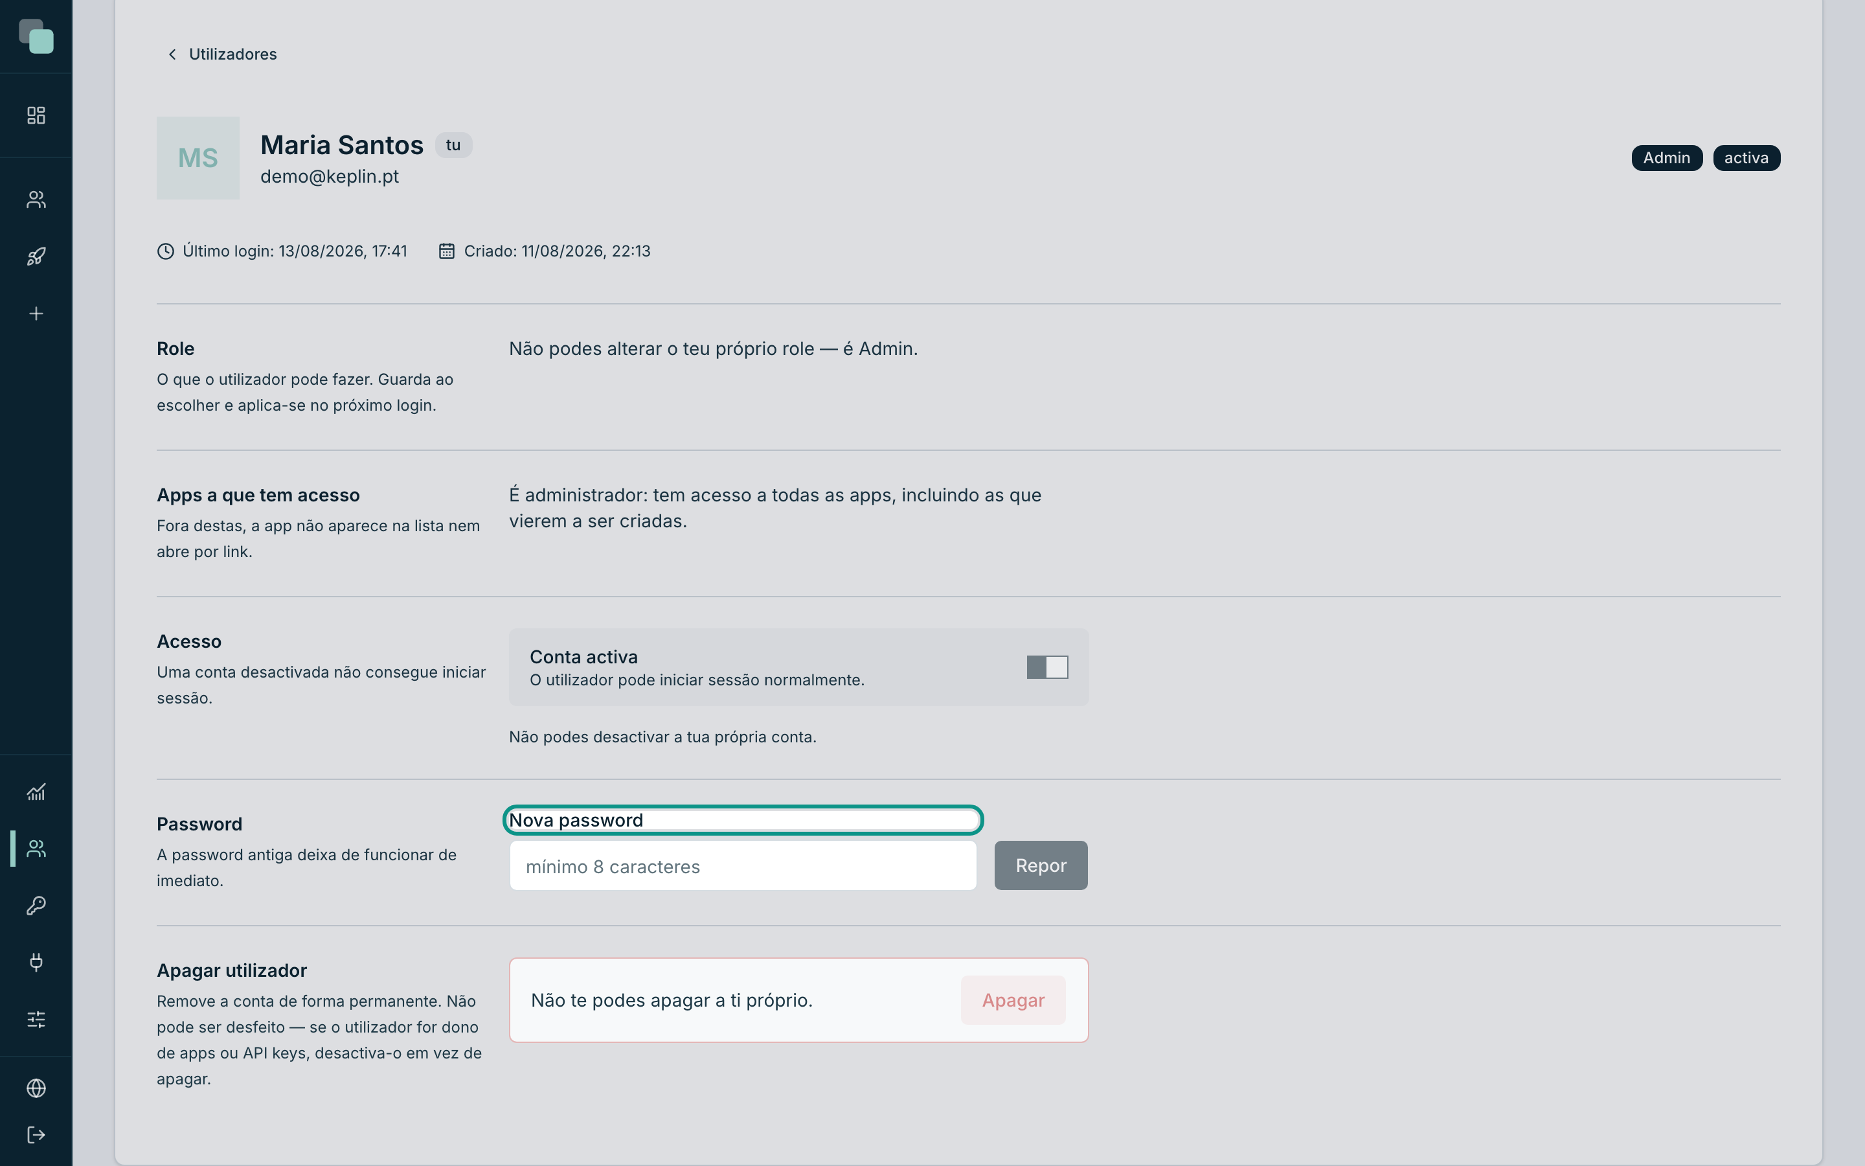Open the analytics chart icon in sidebar
Screen dimensions: 1865x1166
pyautogui.click(x=36, y=792)
